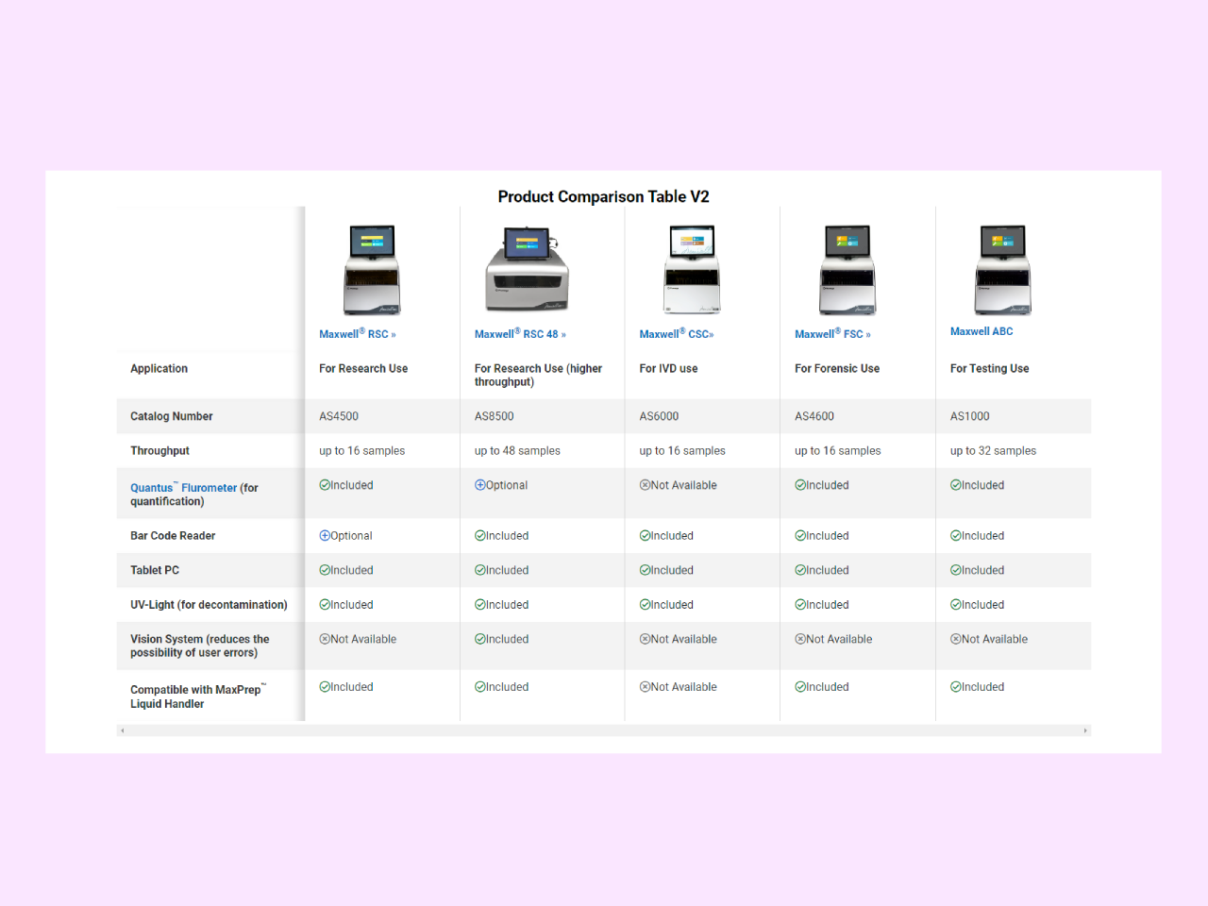Click the Not Available icon for MaxPrep compatibility under Maxwell CSC

click(x=645, y=686)
